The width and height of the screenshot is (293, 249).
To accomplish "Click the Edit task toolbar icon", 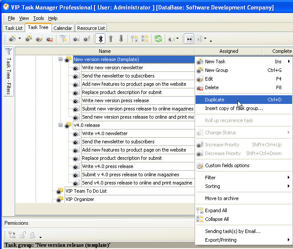I will (39, 39).
